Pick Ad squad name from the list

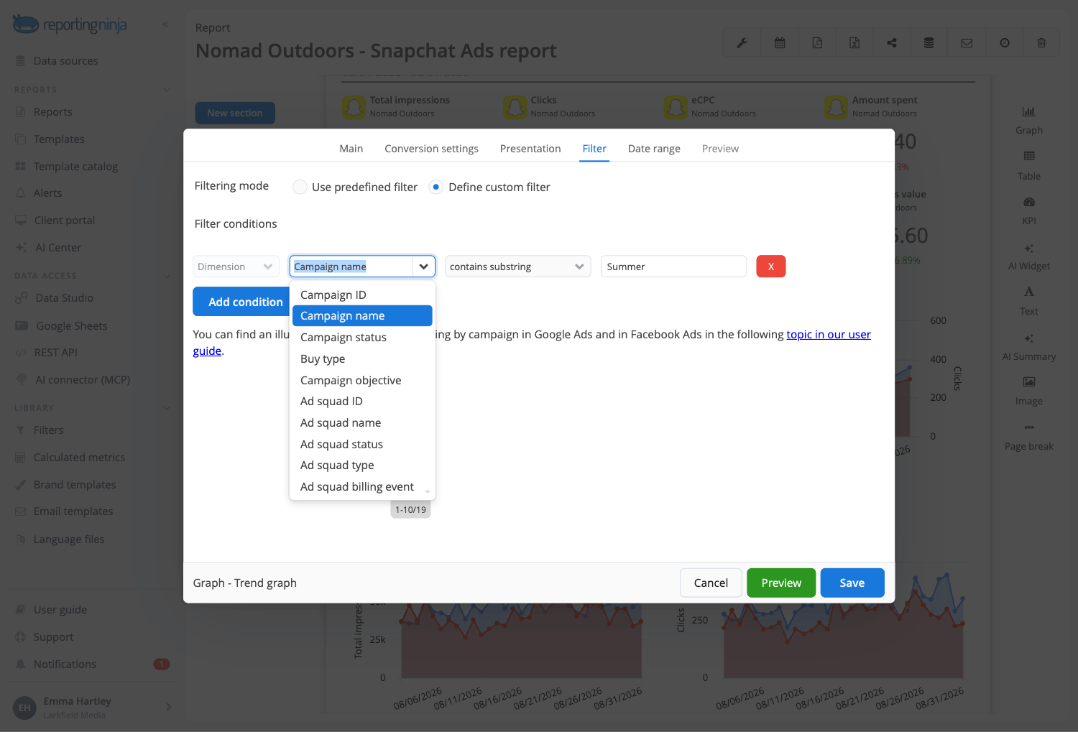tap(362, 423)
